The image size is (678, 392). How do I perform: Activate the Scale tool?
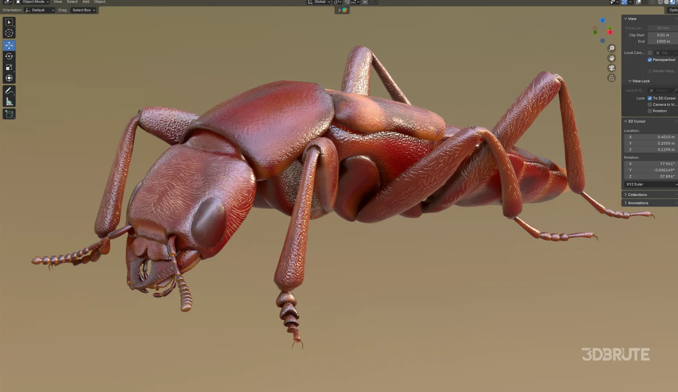(9, 67)
